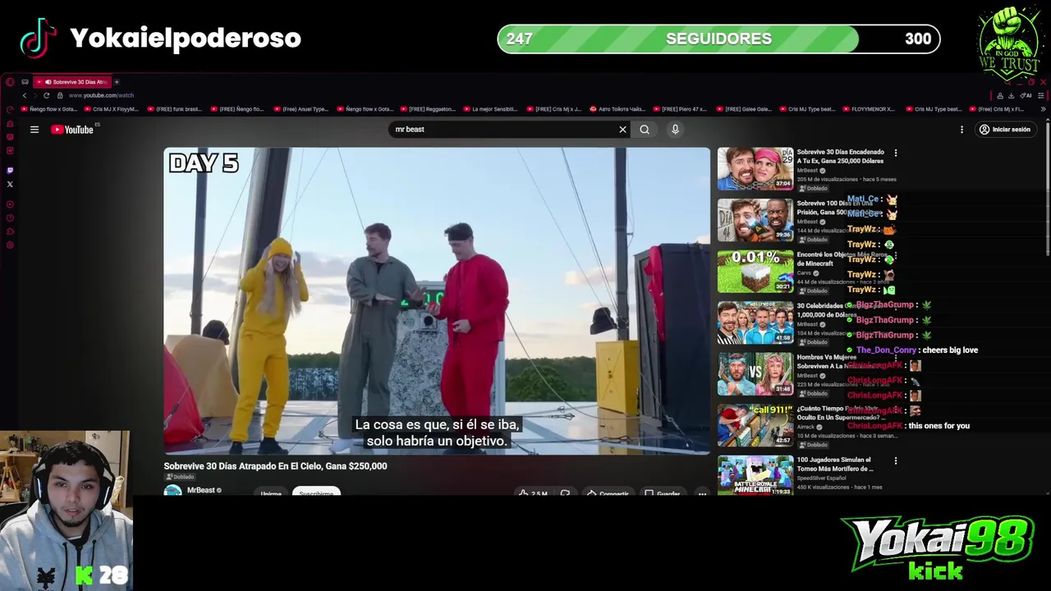
Task: Open bookmark 'Ñengo flow x Gota...' first one
Action: [x=51, y=109]
